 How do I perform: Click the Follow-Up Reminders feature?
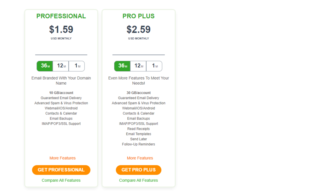(x=139, y=144)
